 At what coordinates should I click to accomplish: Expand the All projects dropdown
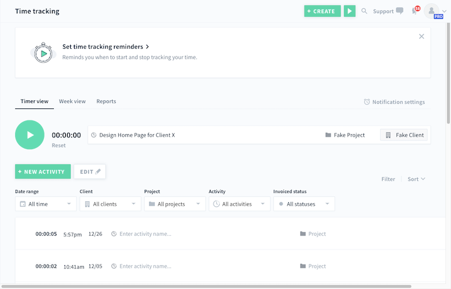pyautogui.click(x=175, y=204)
